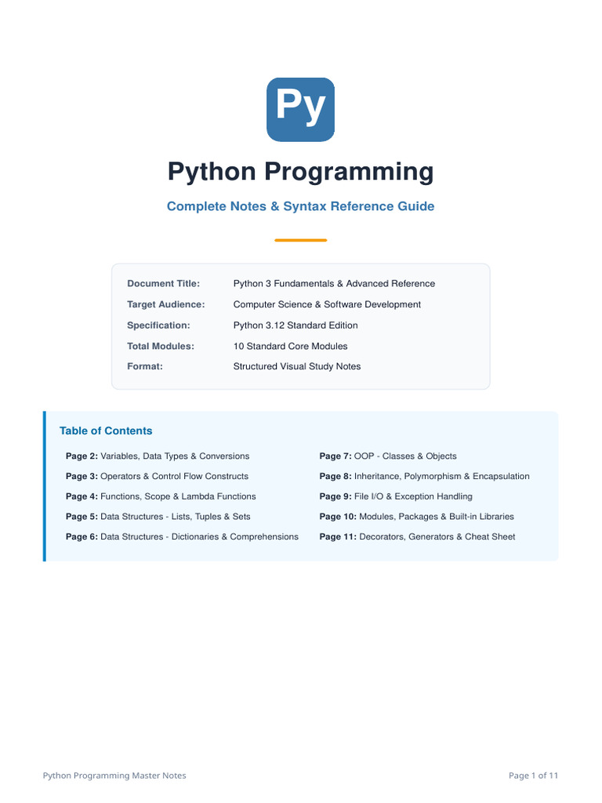Open 'Page 11: Decorators, Generators & Cheat Sheet'
The image size is (602, 803).
click(x=417, y=536)
